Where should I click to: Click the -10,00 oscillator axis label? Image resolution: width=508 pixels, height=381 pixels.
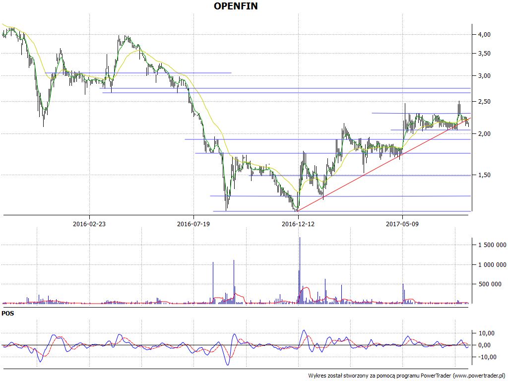coord(487,357)
